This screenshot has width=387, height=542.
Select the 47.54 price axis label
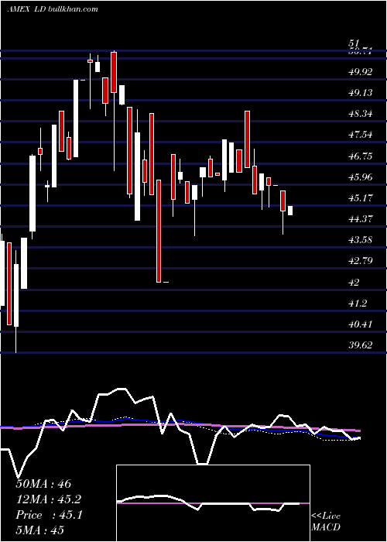coord(361,135)
